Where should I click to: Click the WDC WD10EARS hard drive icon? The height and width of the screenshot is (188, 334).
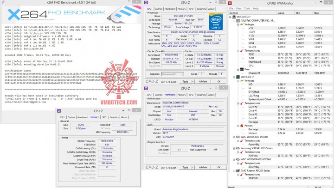pos(238,137)
